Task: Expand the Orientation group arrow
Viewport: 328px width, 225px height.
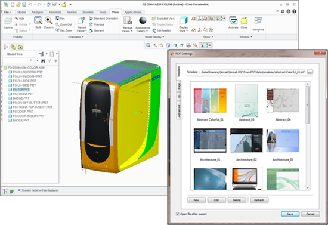Action: tap(83, 37)
